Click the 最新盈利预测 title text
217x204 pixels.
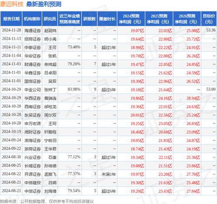click(x=44, y=4)
